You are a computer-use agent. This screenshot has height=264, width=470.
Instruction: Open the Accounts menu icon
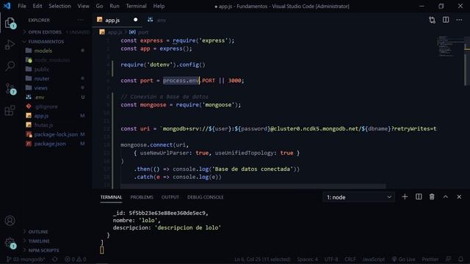tap(10, 221)
